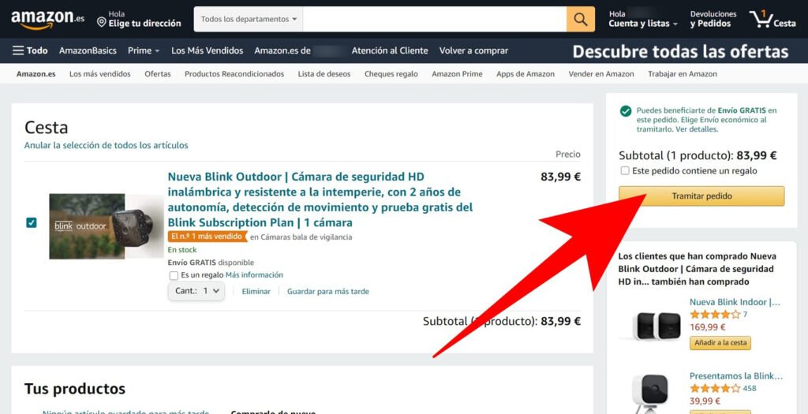Expand the Cuenta y listas menu

pos(643,19)
